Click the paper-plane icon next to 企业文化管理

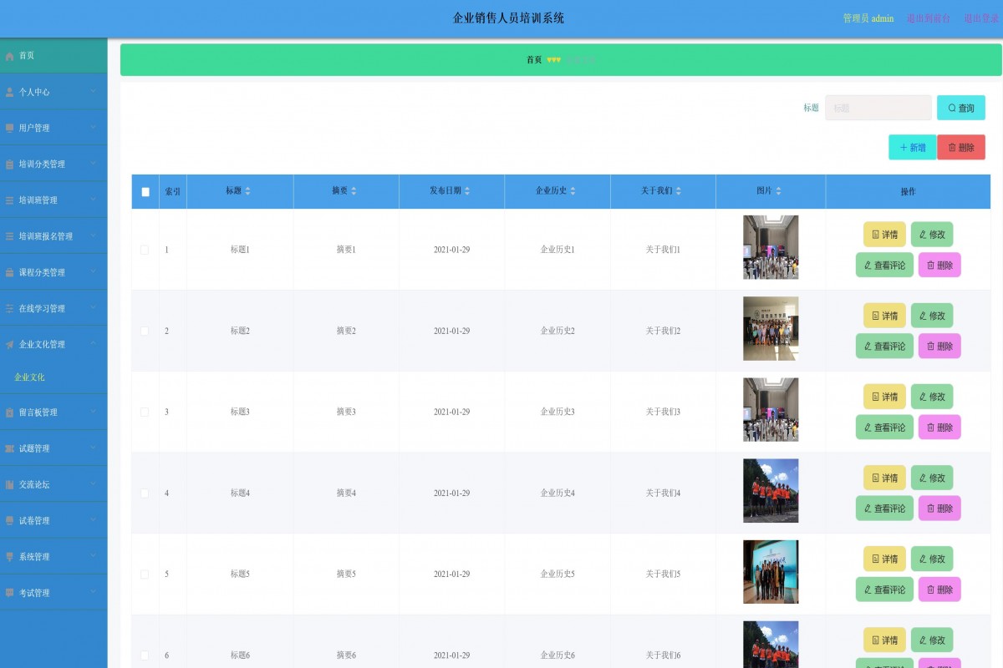tap(10, 345)
